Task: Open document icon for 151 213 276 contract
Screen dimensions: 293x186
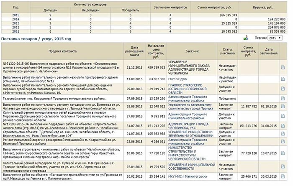Action: [283, 126]
